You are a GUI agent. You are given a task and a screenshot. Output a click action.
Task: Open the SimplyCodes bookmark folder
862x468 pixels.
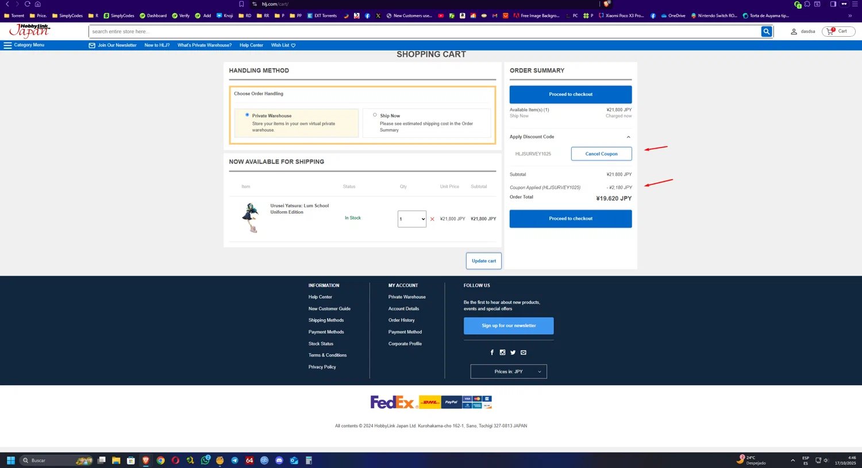(67, 16)
